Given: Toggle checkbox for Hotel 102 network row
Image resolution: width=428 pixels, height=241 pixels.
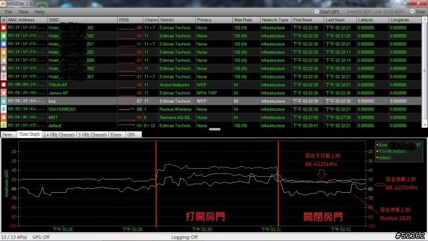Looking at the screenshot, I should [3, 35].
